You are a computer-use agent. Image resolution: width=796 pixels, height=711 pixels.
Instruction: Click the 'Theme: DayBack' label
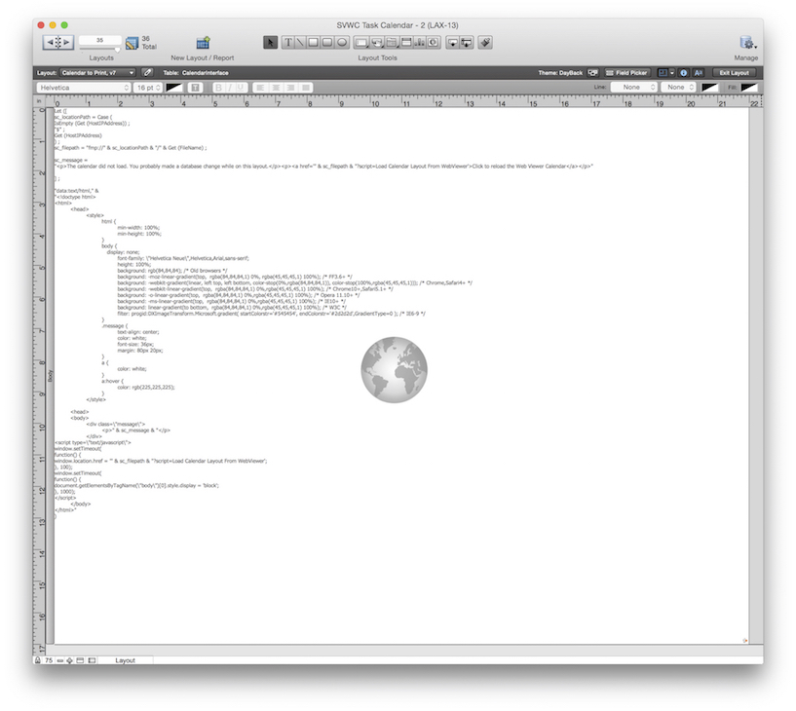point(560,73)
